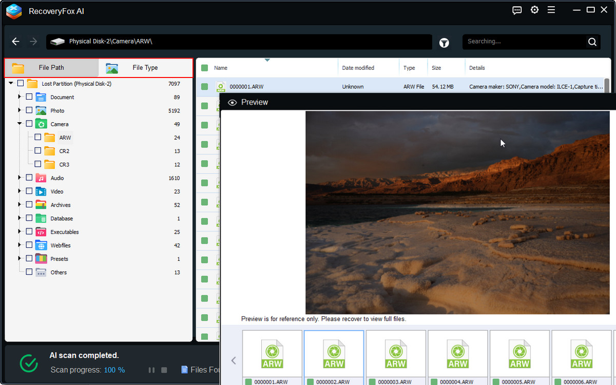
Task: Click the Preview eye icon
Action: pos(232,103)
